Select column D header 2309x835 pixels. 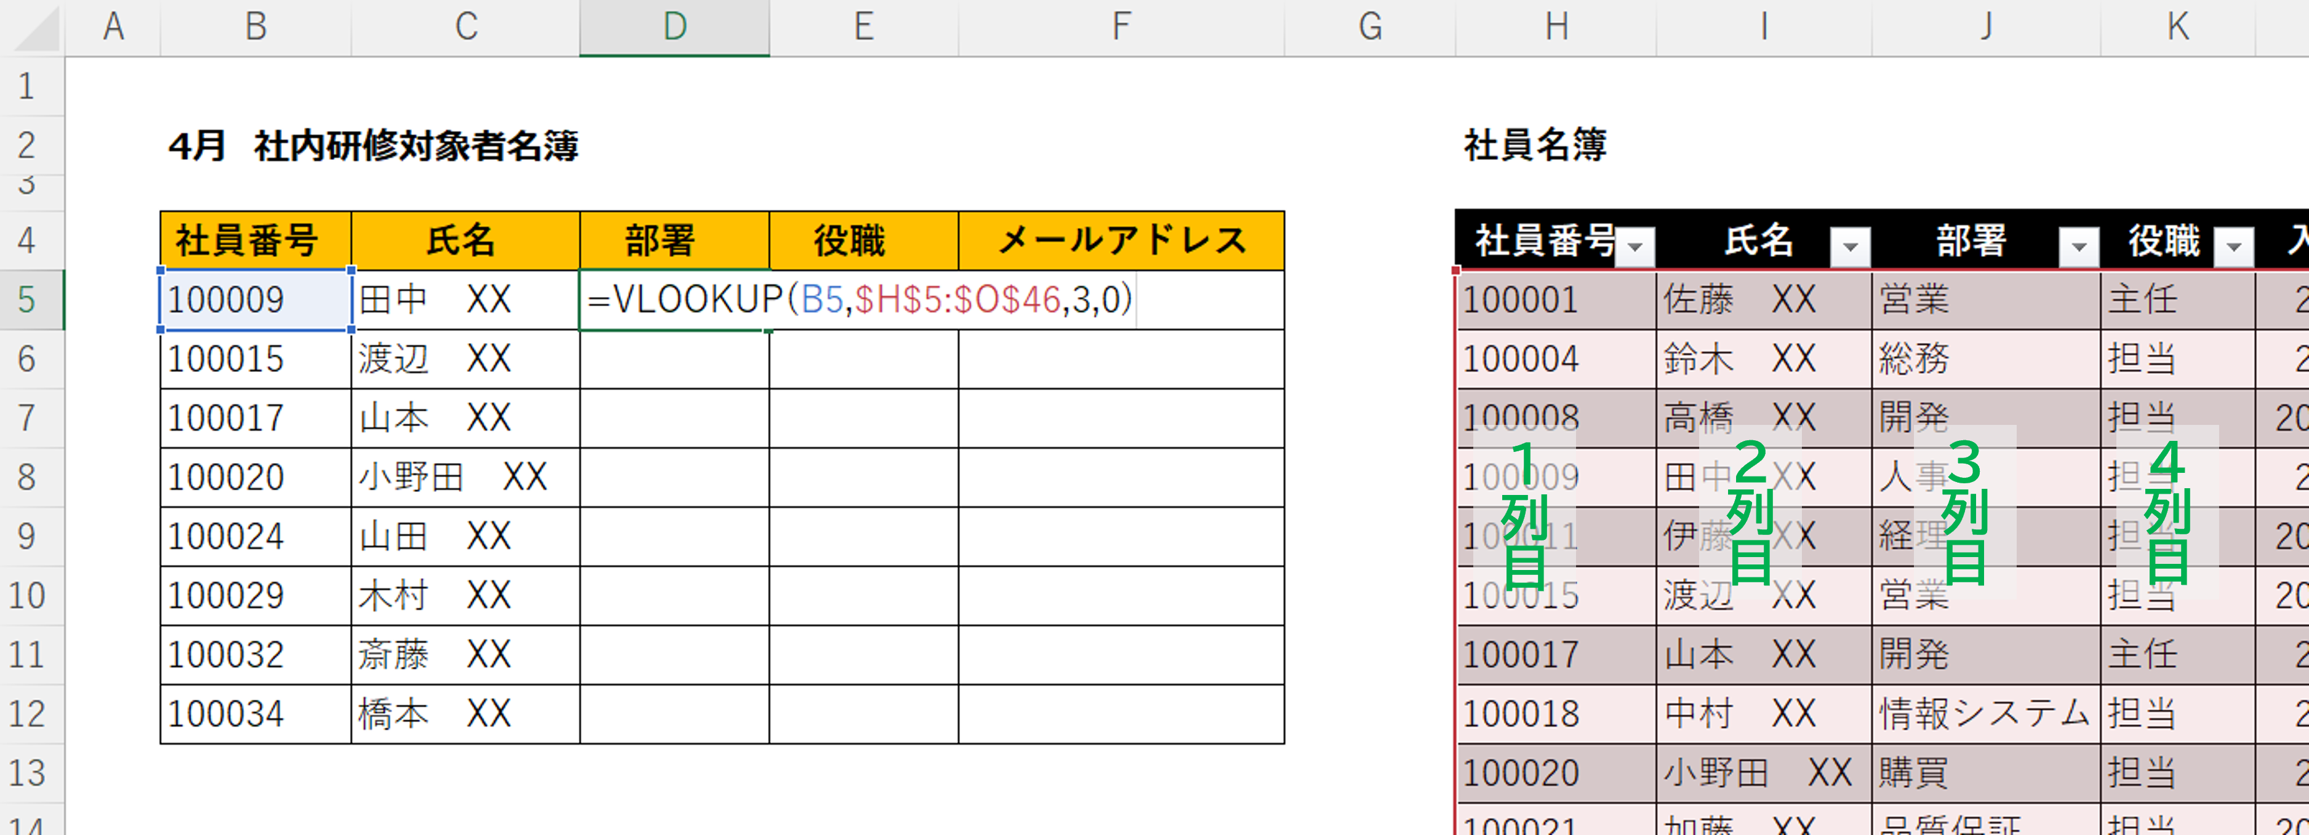[x=674, y=27]
